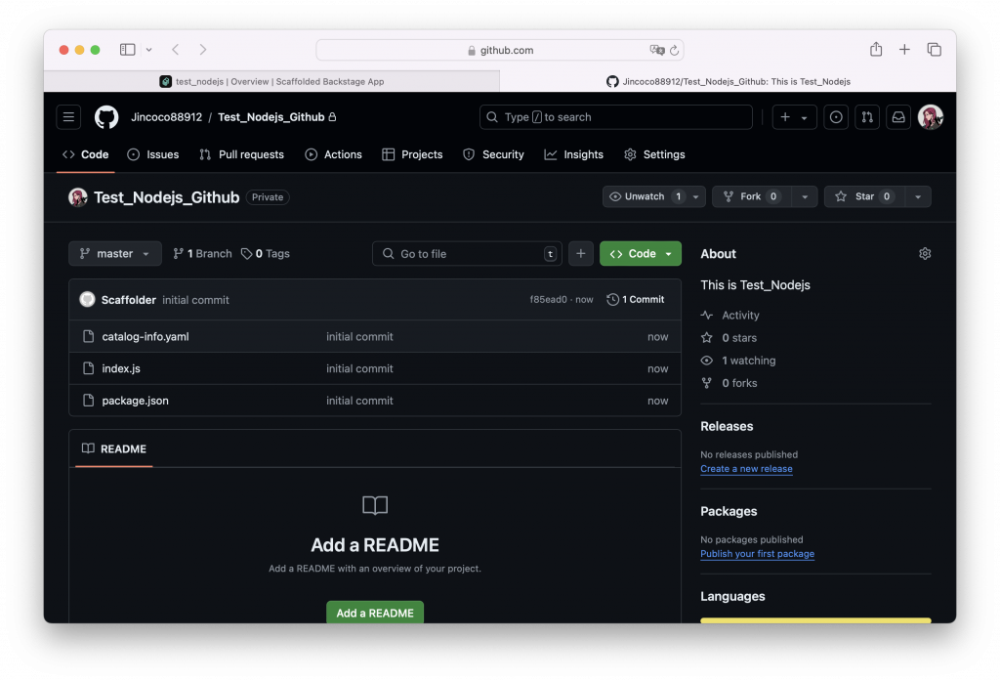Open the Create a new release link
Image resolution: width=1000 pixels, height=681 pixels.
(x=746, y=468)
